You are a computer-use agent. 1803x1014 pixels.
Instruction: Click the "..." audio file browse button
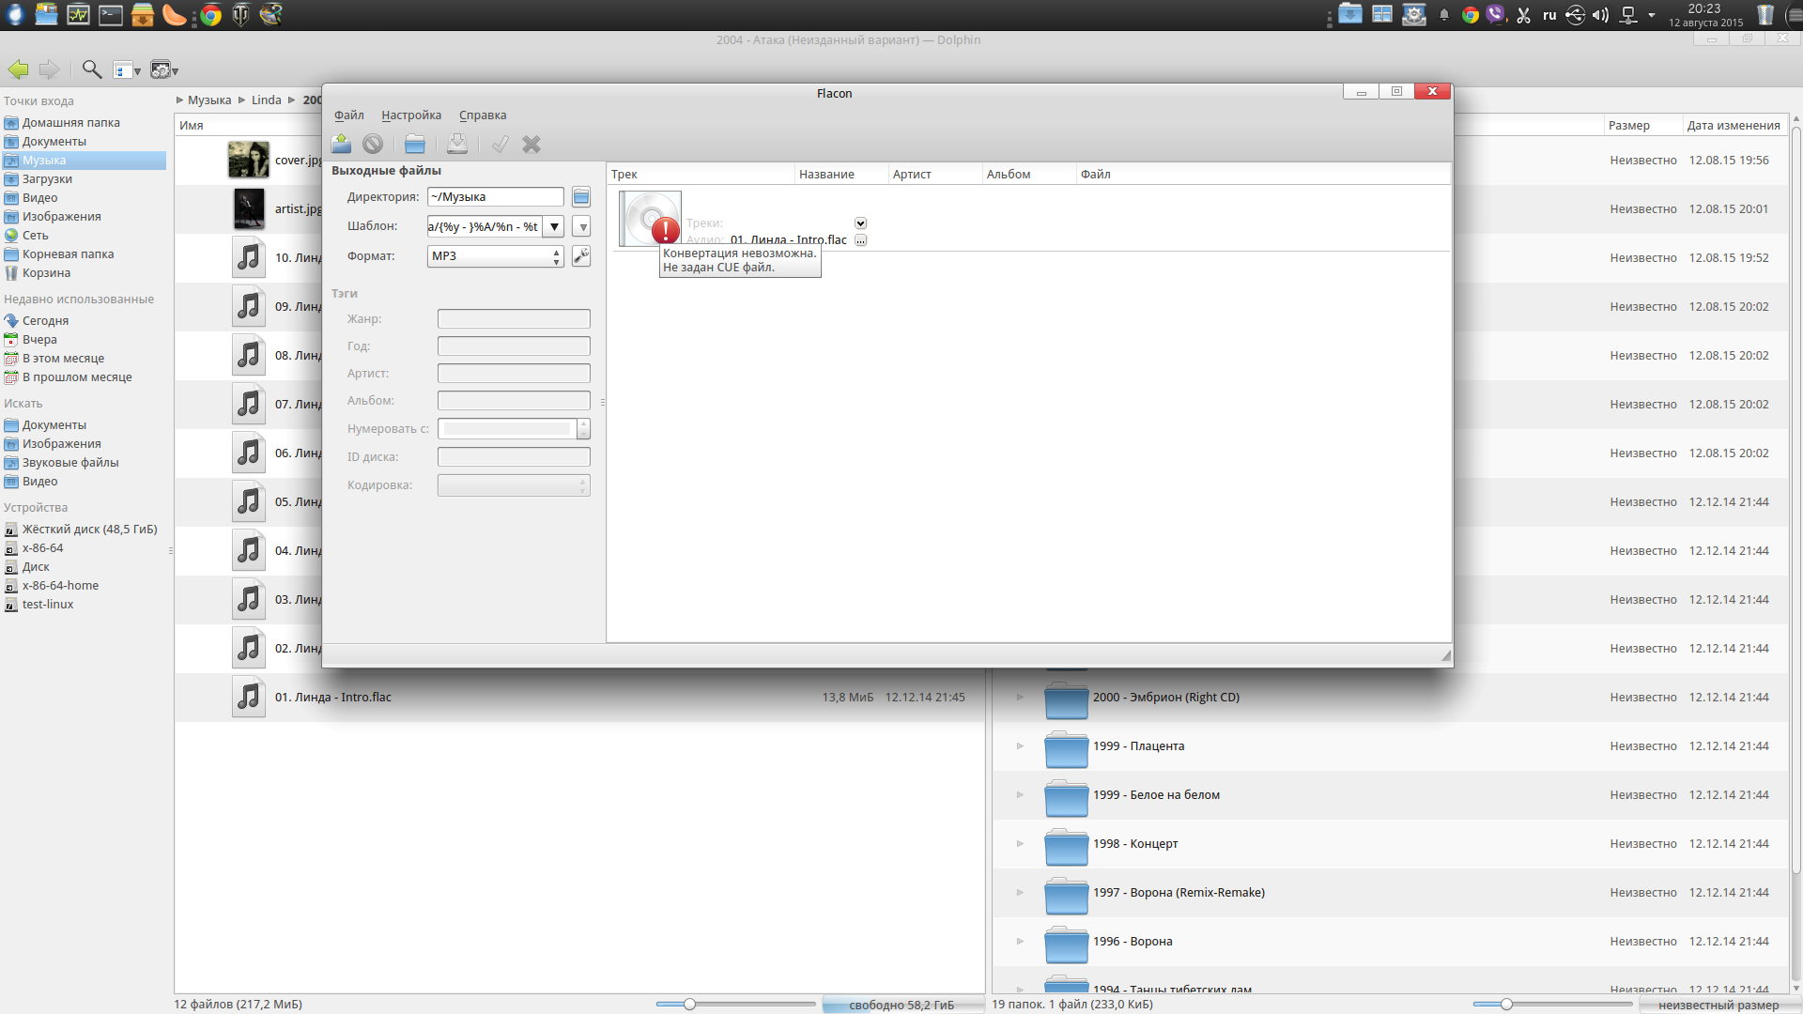pyautogui.click(x=860, y=240)
